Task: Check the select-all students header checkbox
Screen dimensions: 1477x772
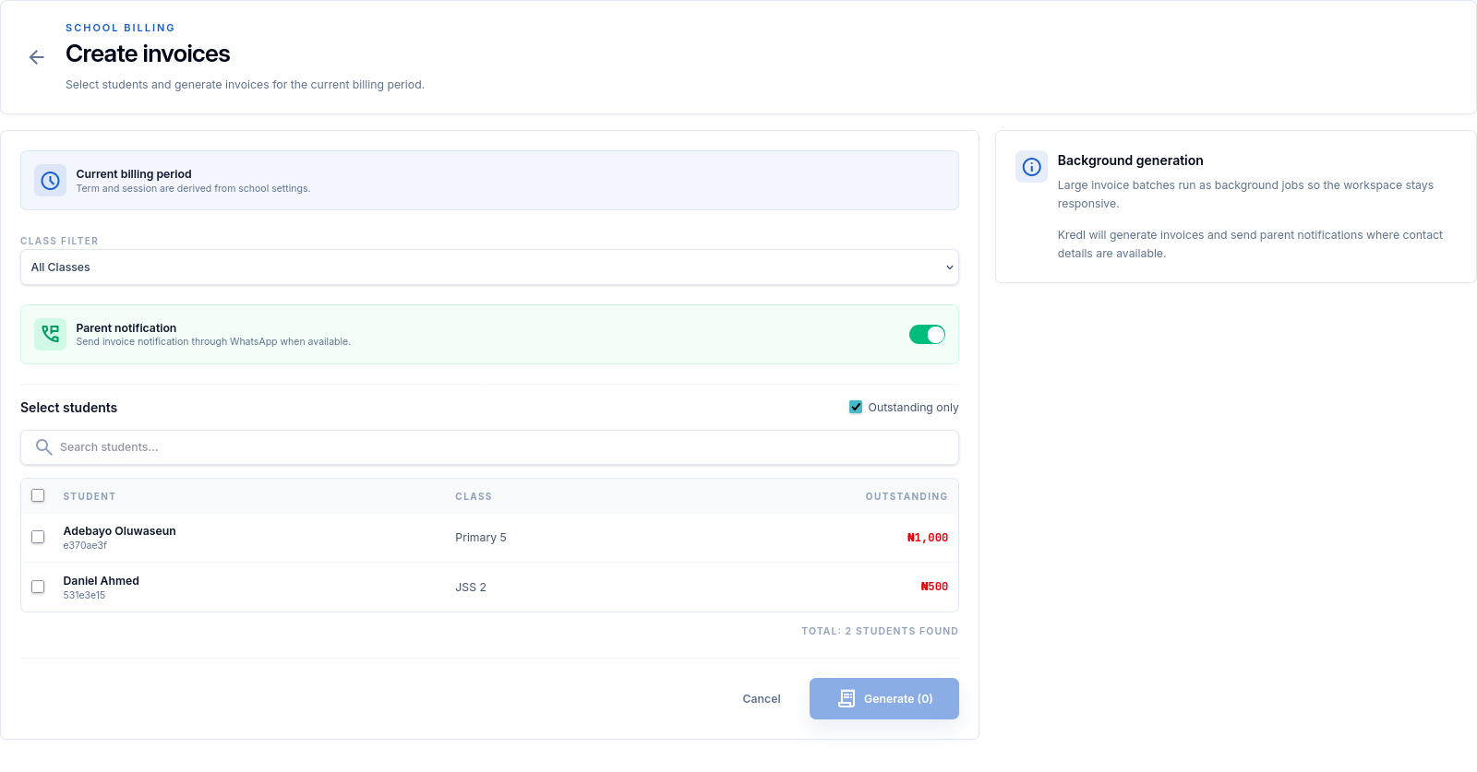Action: pos(38,495)
